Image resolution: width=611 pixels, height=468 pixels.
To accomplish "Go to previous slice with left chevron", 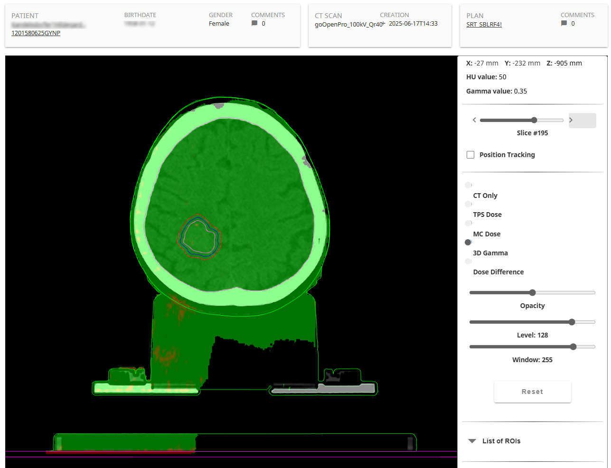I will coord(474,120).
